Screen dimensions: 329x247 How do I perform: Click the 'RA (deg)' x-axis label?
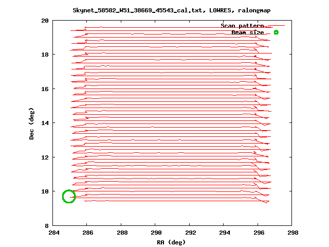click(x=171, y=242)
